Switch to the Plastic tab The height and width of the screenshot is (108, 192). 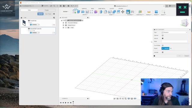pyautogui.click(x=112, y=9)
